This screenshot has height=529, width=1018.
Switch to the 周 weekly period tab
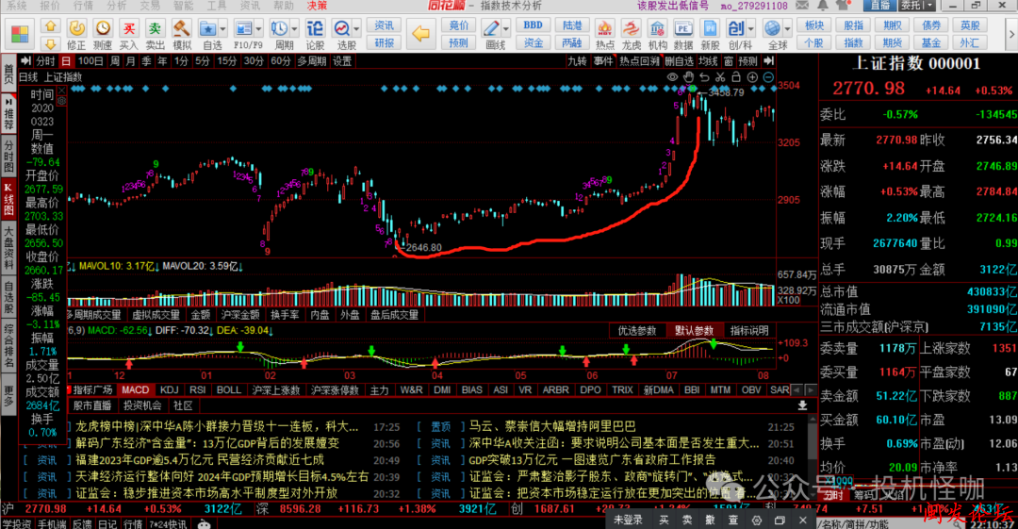115,61
